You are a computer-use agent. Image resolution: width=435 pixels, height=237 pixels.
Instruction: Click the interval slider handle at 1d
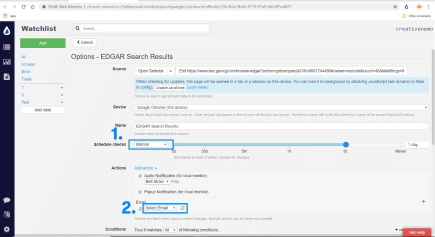345,144
